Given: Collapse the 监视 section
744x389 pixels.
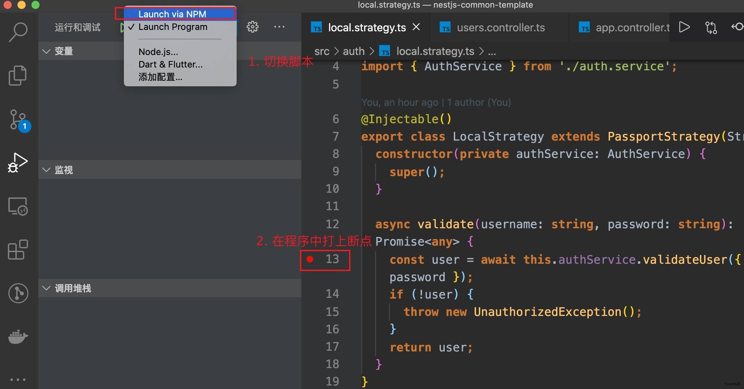Looking at the screenshot, I should [170, 170].
